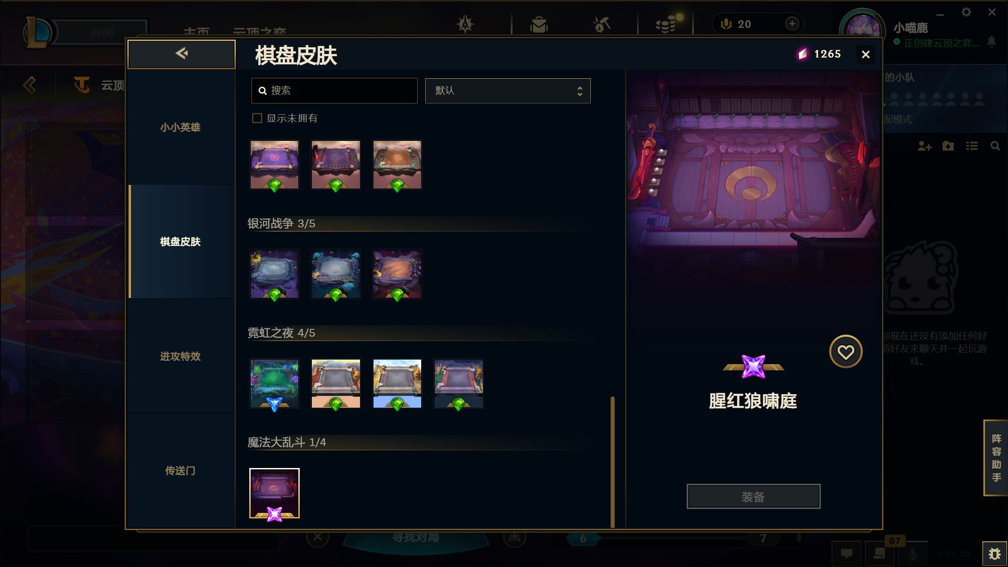Open the 传送门 tab
The image size is (1008, 567).
[180, 471]
